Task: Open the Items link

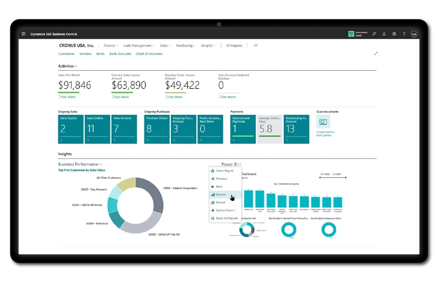Action: point(100,53)
